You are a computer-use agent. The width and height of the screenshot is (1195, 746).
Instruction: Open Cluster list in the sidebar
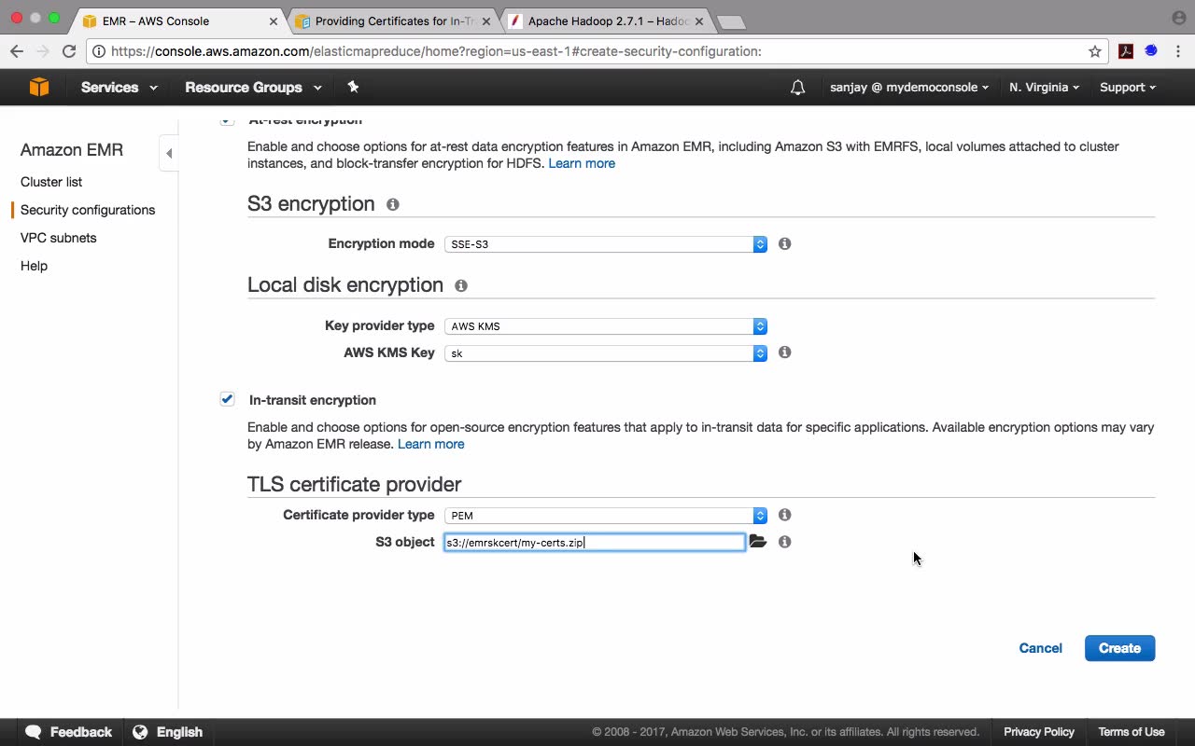[x=51, y=182]
